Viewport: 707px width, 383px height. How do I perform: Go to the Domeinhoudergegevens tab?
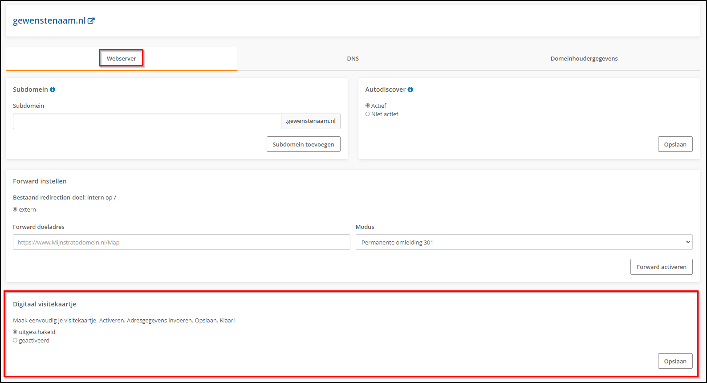[584, 58]
